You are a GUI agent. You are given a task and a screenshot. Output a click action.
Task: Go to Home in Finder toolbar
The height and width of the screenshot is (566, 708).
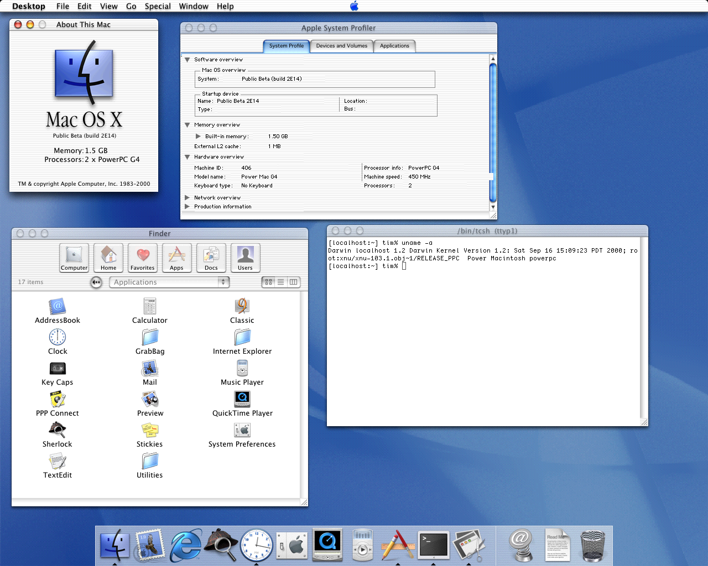pos(108,258)
